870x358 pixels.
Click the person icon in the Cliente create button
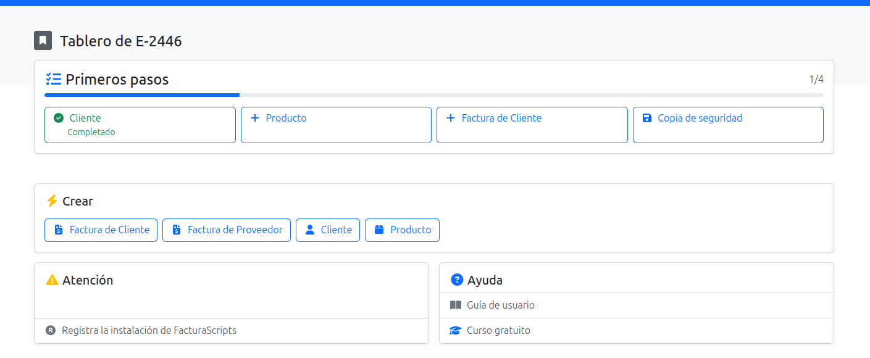310,230
